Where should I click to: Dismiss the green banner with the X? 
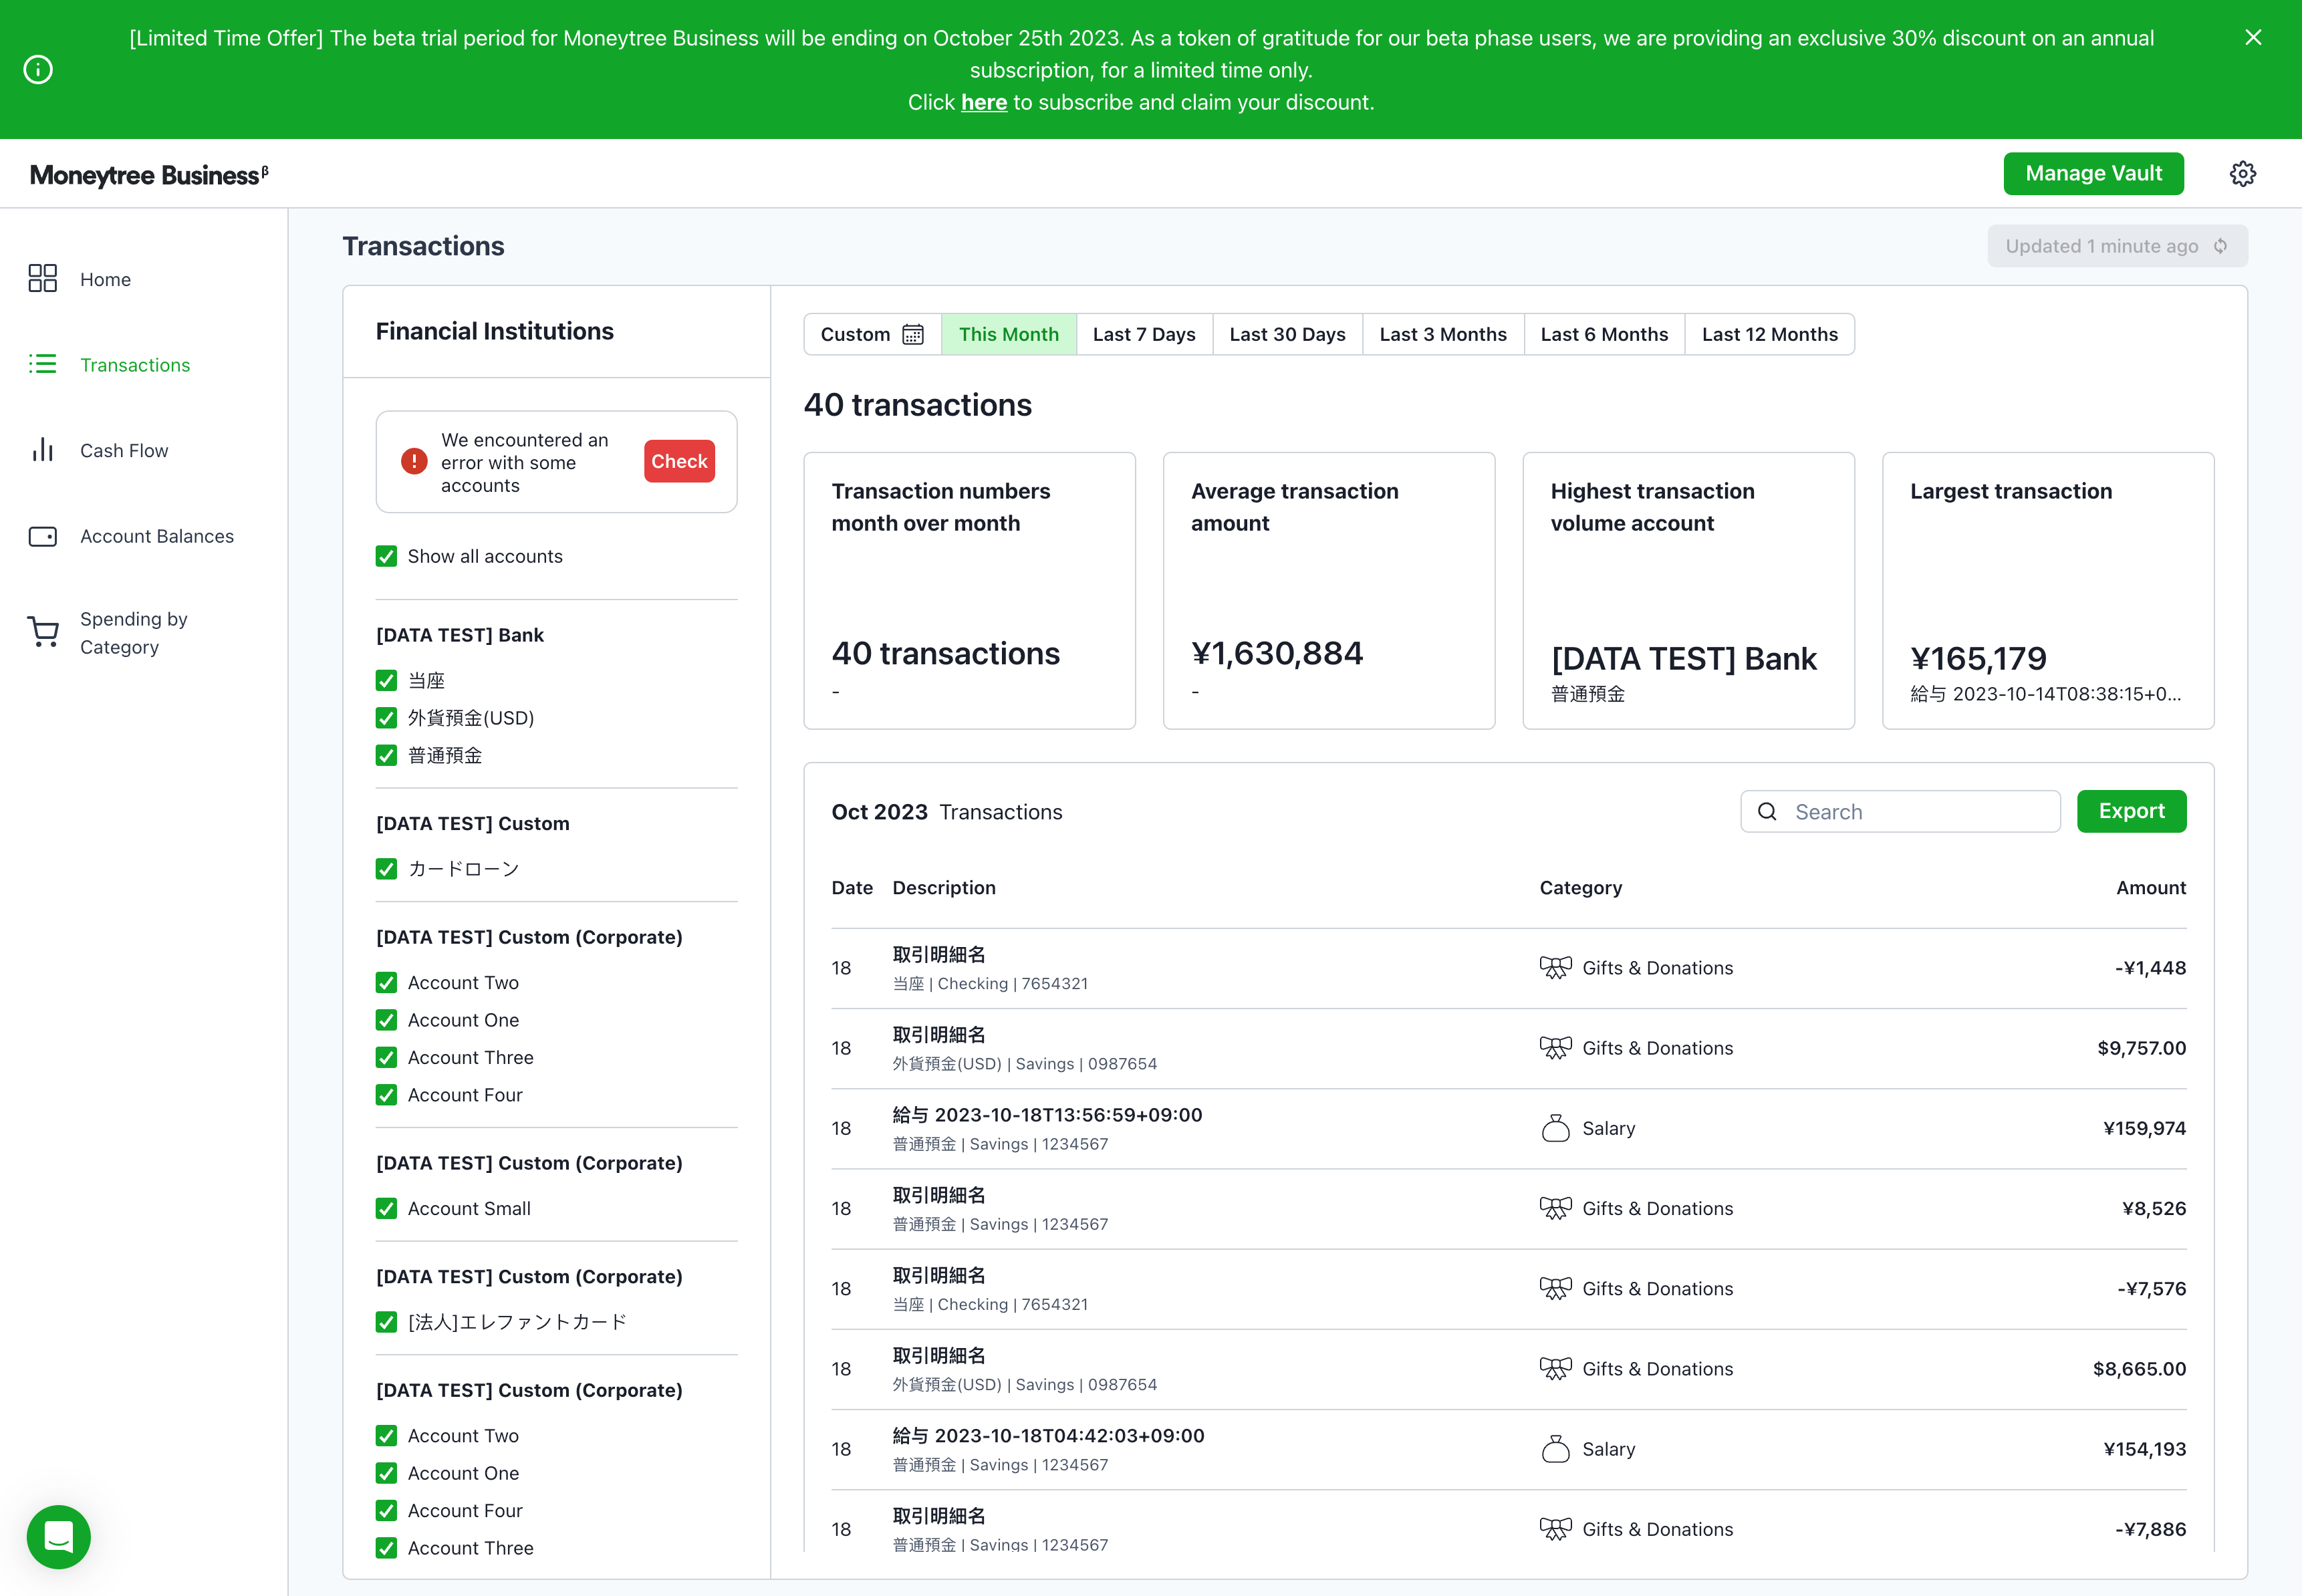2253,37
